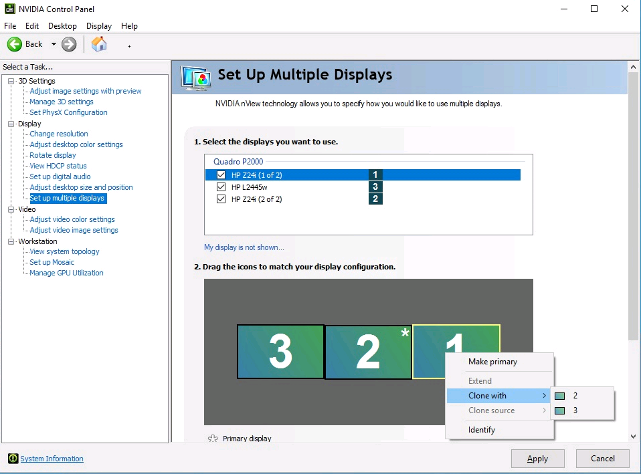Click the scrollbar up arrow
The height and width of the screenshot is (474, 641).
(633, 67)
